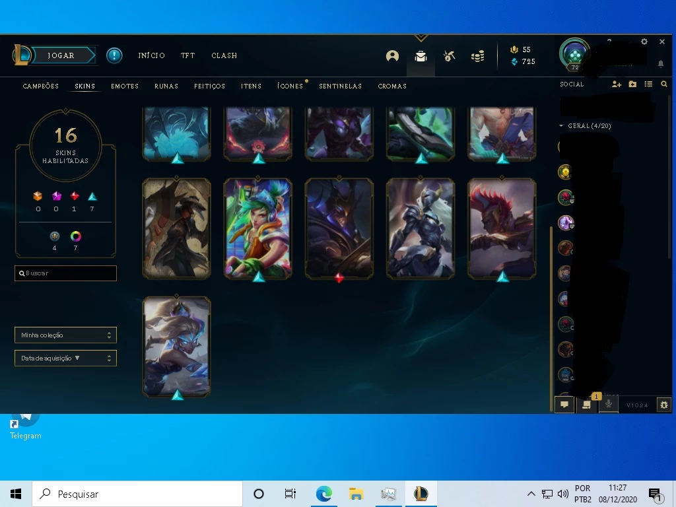Open the chat bubble button
The image size is (676, 507).
click(564, 405)
